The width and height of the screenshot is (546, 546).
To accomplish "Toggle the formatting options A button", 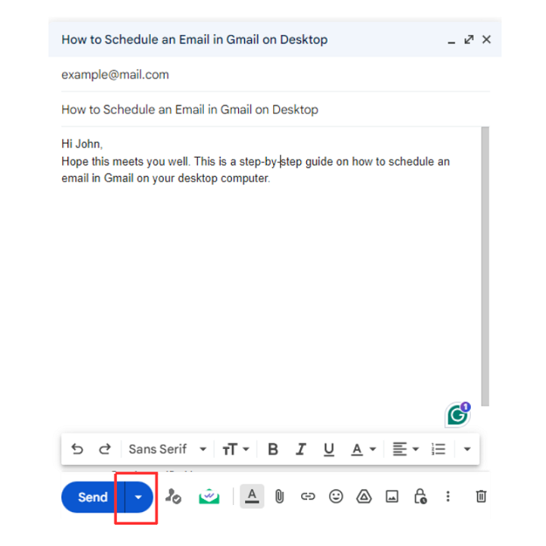I will pyautogui.click(x=252, y=496).
